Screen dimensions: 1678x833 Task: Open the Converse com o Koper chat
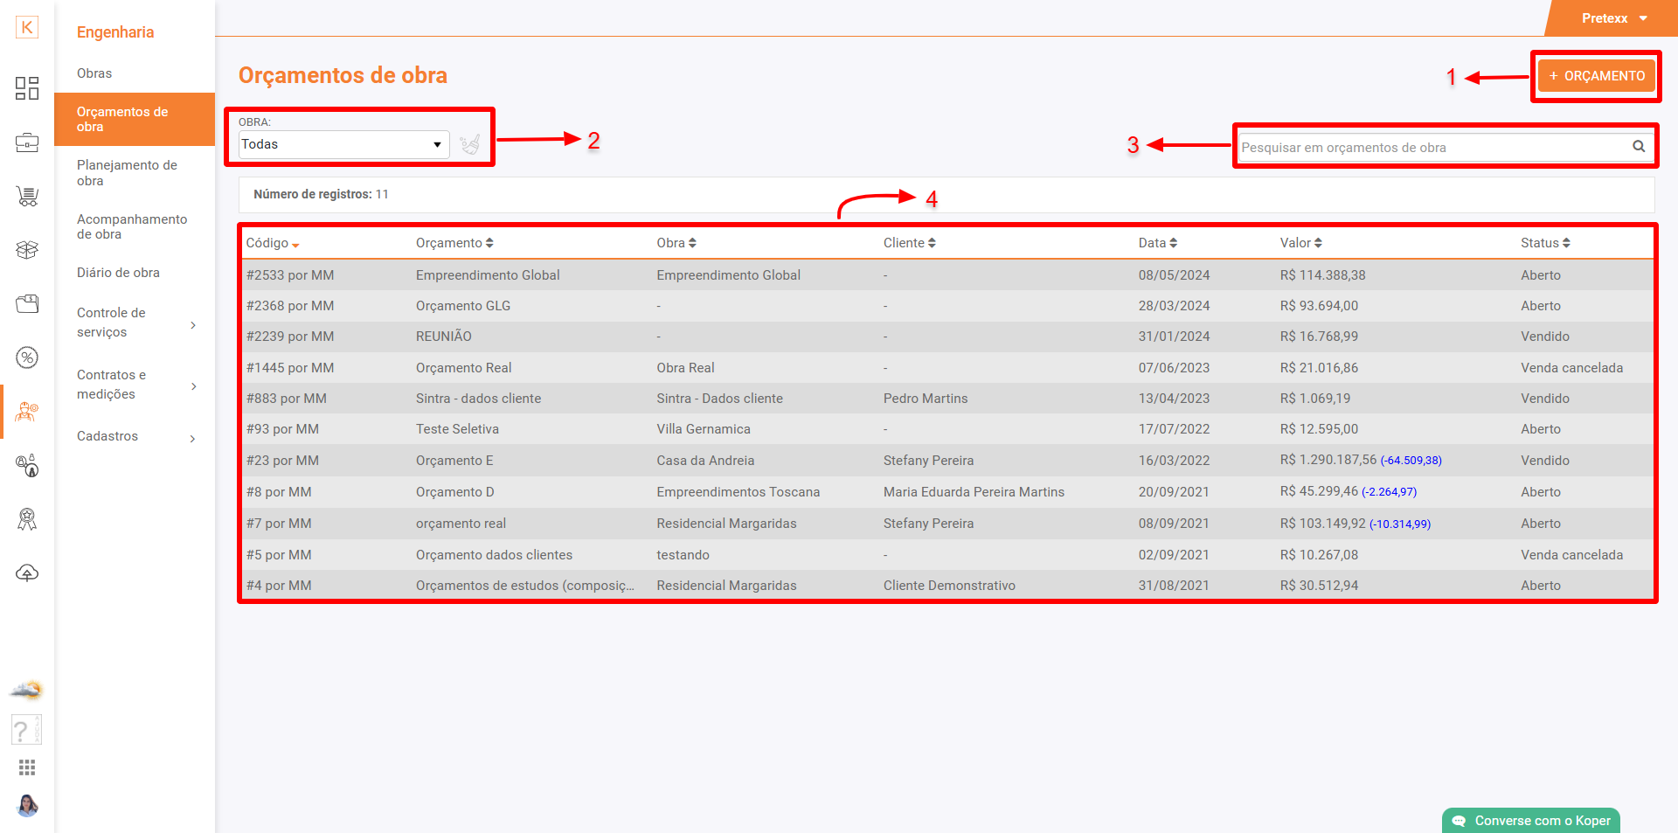[1531, 821]
